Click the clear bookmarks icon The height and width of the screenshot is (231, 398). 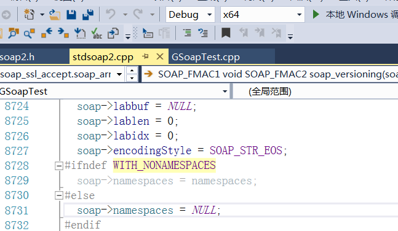click(x=276, y=33)
